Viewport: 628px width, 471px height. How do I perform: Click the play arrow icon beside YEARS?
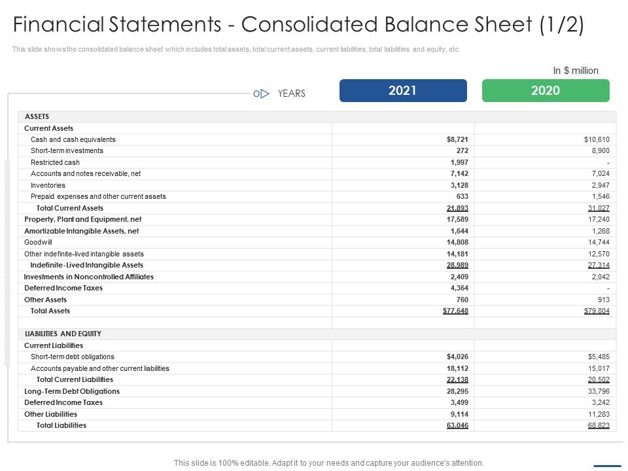click(x=264, y=93)
